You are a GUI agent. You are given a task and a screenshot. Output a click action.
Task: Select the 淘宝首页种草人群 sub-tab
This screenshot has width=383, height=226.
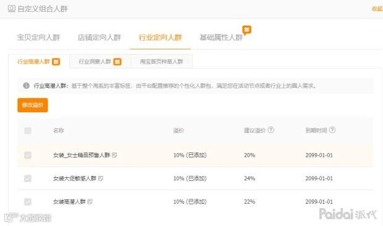click(161, 62)
